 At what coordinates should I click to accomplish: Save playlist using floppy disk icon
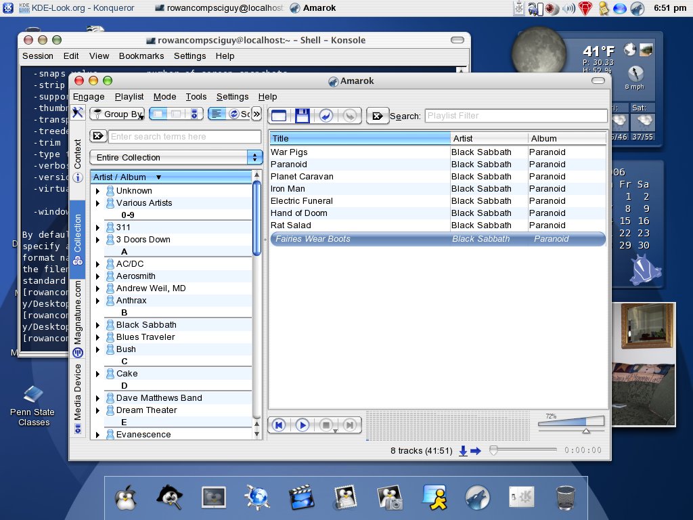(303, 116)
